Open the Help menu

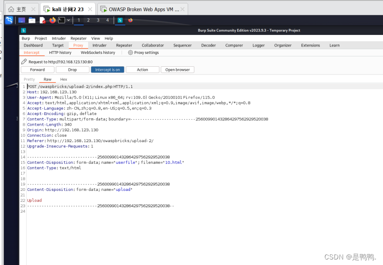click(x=109, y=39)
